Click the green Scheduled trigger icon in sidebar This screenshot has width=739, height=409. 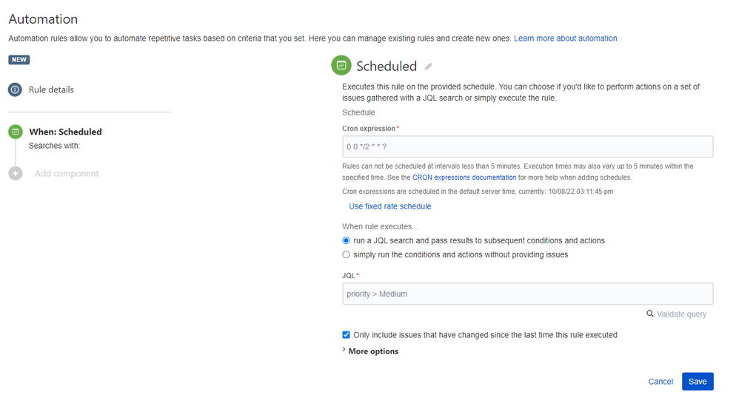16,132
